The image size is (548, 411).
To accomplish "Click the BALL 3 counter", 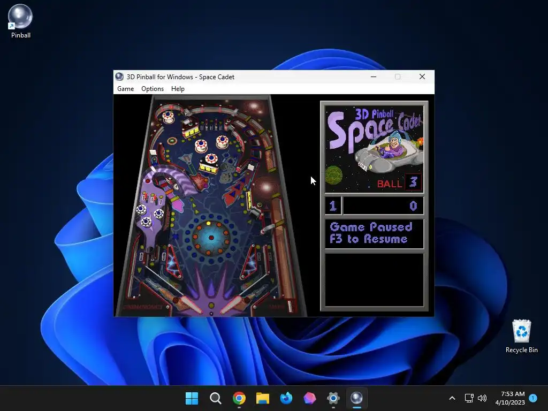I will (399, 182).
